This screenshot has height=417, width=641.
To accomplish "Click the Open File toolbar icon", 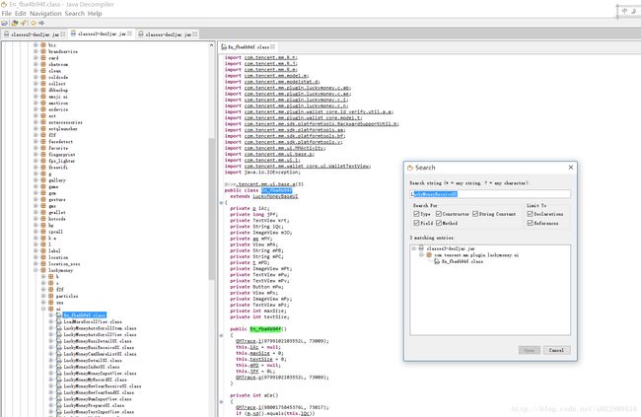I will tap(5, 24).
